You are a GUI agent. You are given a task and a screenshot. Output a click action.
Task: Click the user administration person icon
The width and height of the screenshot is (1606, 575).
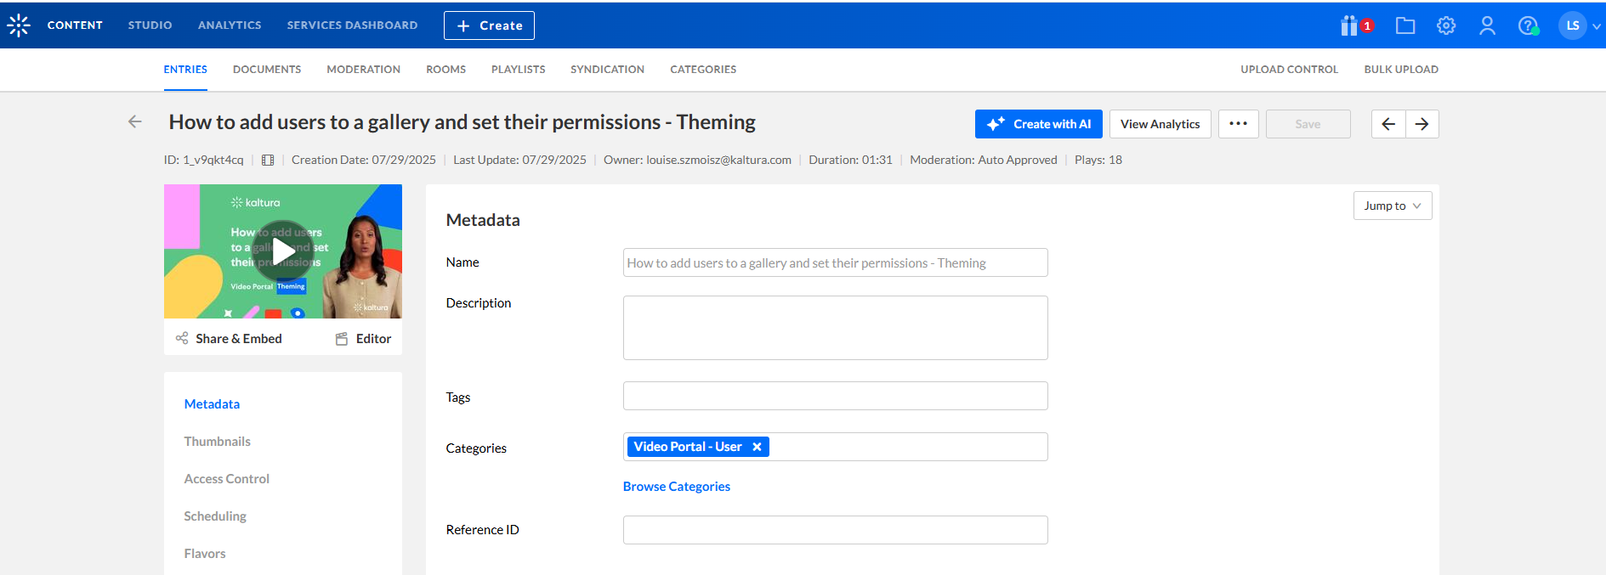coord(1487,25)
